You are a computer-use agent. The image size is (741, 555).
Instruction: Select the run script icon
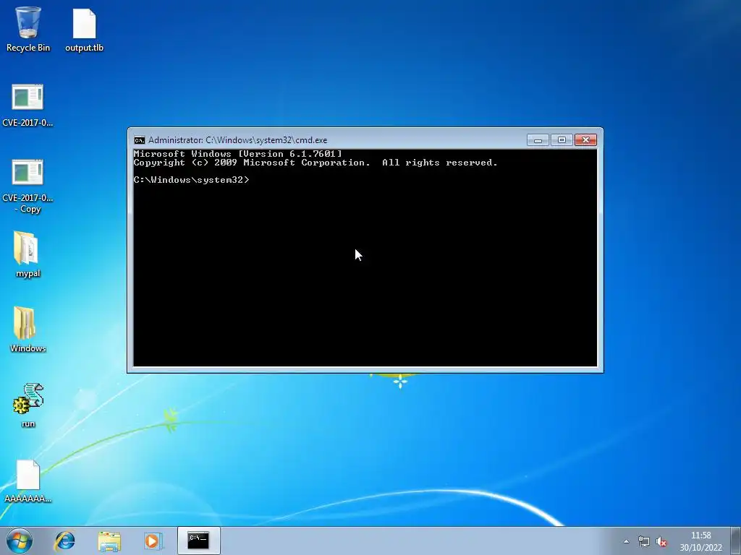click(28, 405)
